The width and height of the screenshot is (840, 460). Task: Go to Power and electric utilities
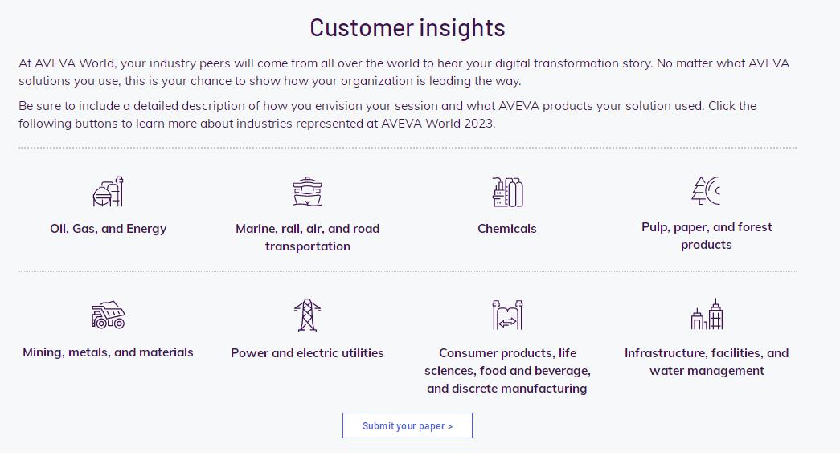pos(307,353)
